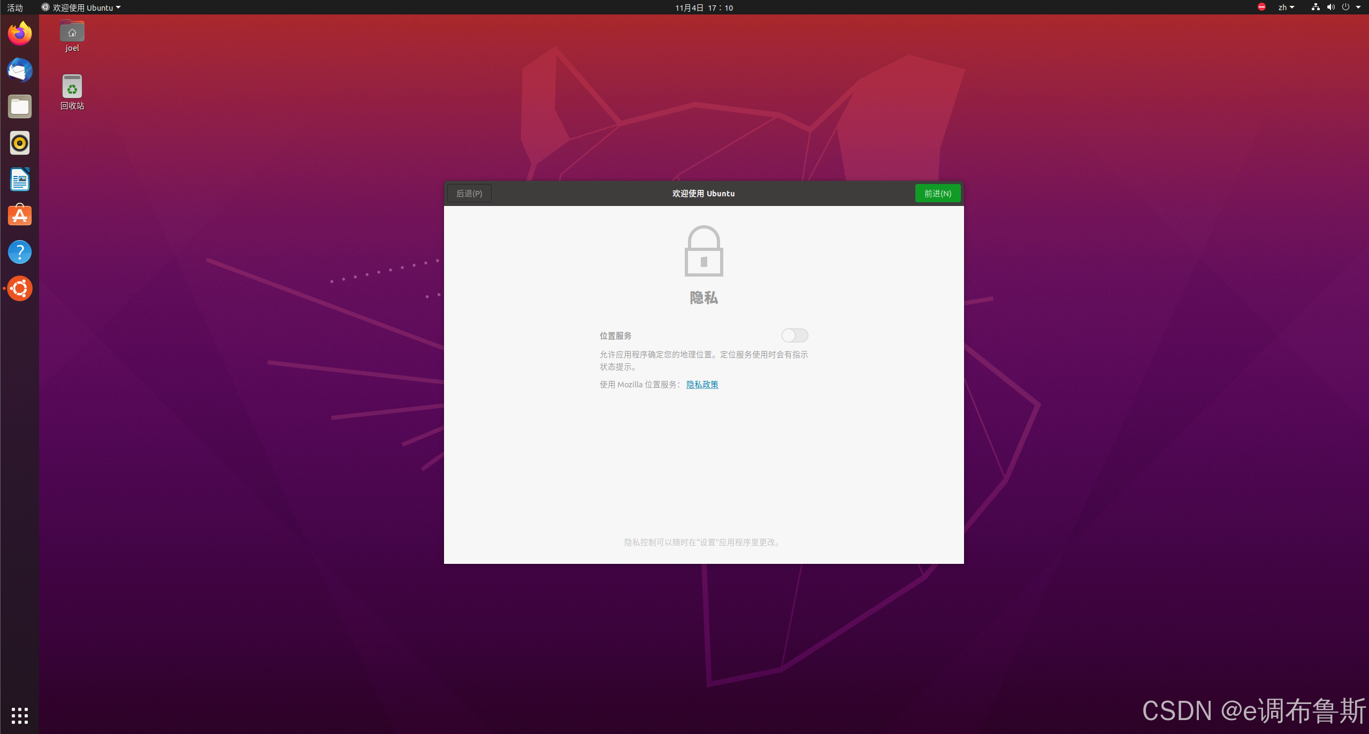Image resolution: width=1369 pixels, height=734 pixels.
Task: Open the Files manager in dock
Action: coord(20,107)
